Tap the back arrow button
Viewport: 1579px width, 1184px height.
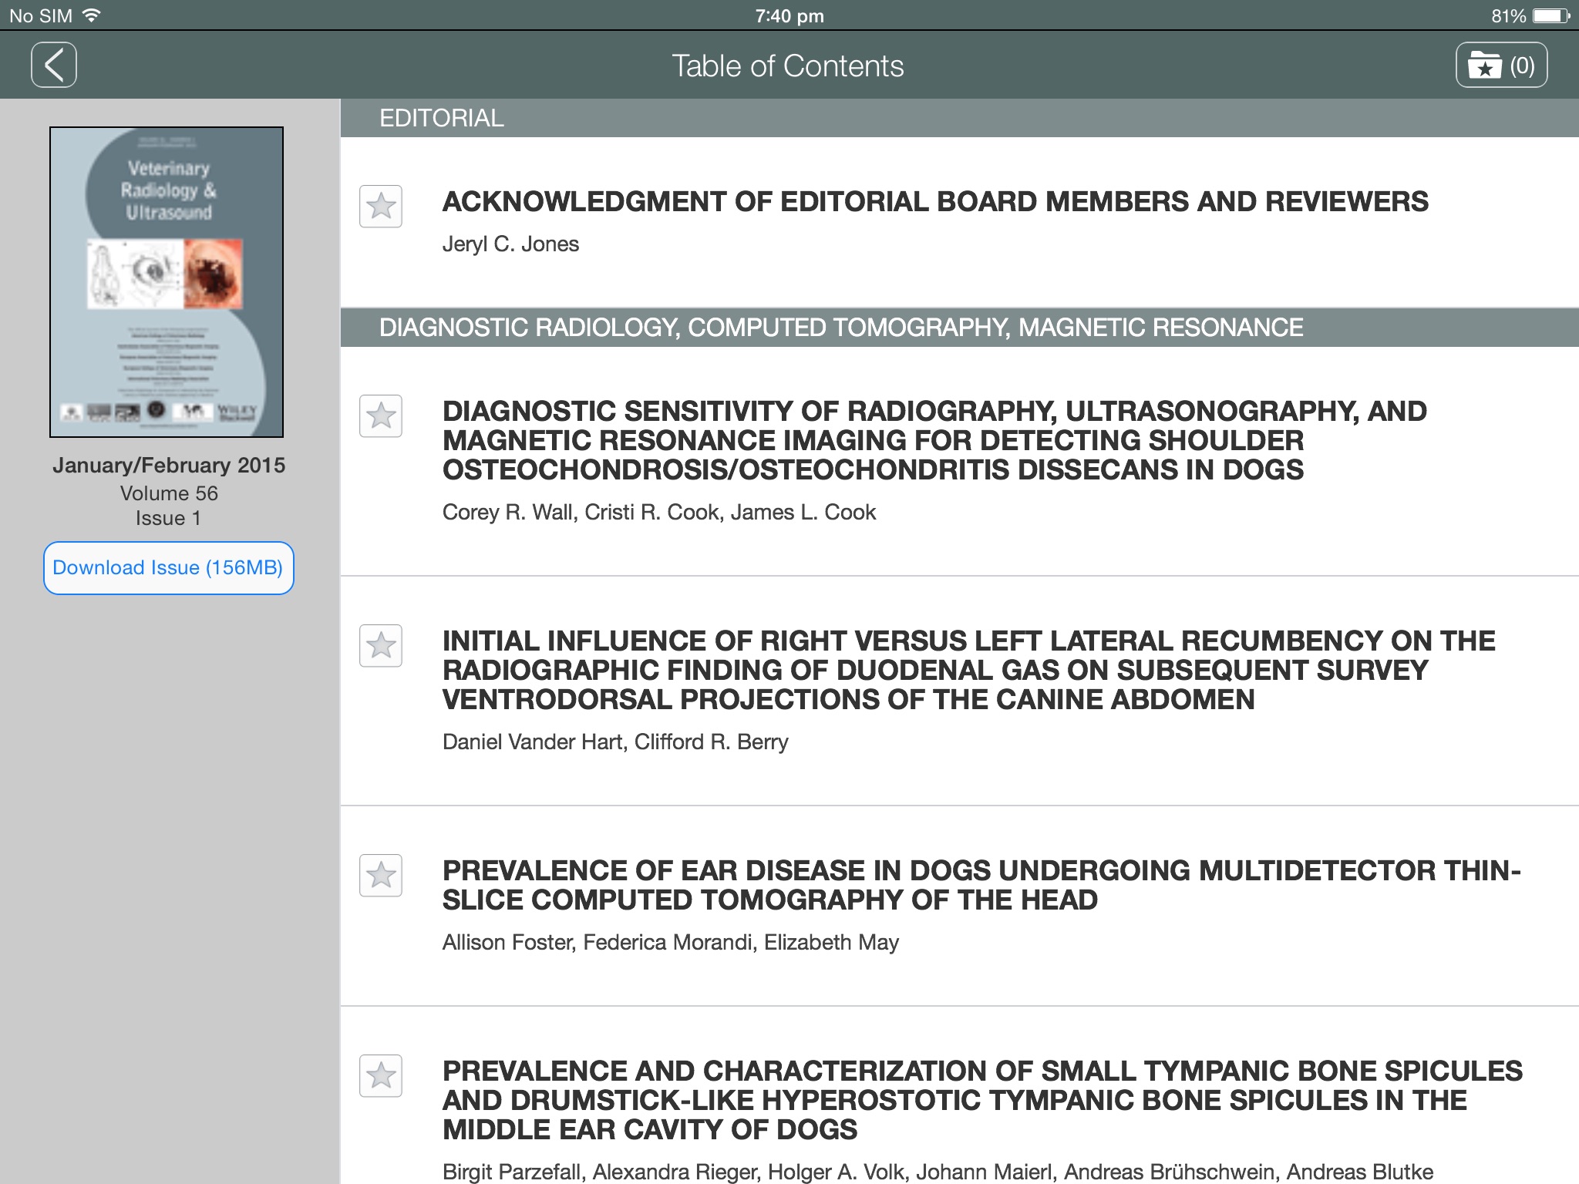pyautogui.click(x=54, y=65)
